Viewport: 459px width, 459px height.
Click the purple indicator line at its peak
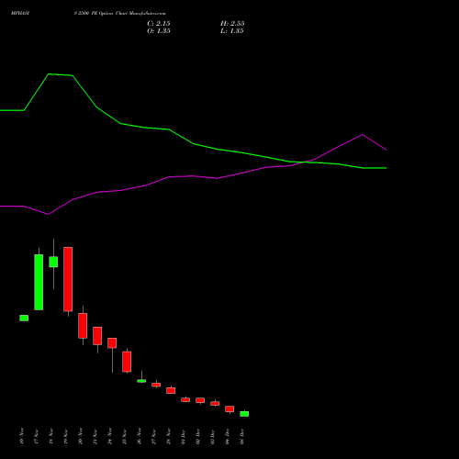(x=363, y=135)
